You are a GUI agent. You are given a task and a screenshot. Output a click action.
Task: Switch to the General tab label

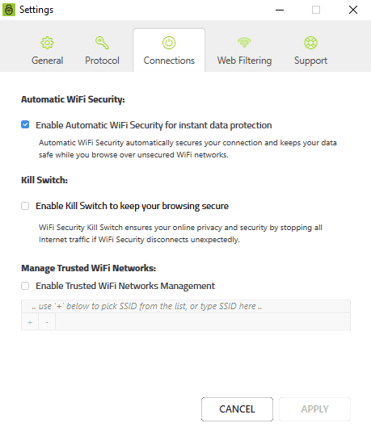(x=47, y=61)
